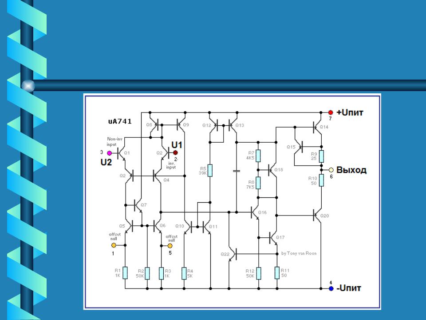Click the bold U2 label
This screenshot has width=426, height=320.
[106, 162]
